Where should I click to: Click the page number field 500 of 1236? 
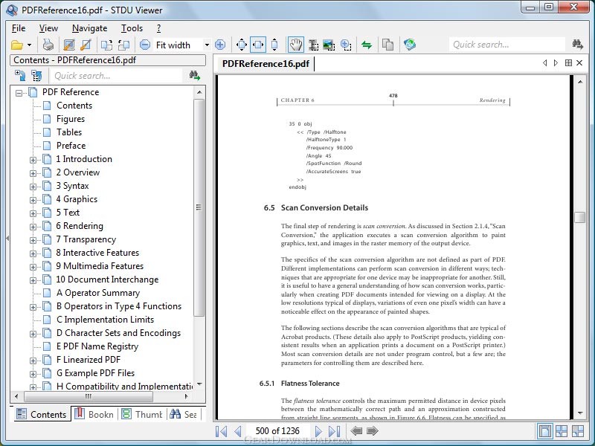pos(277,431)
